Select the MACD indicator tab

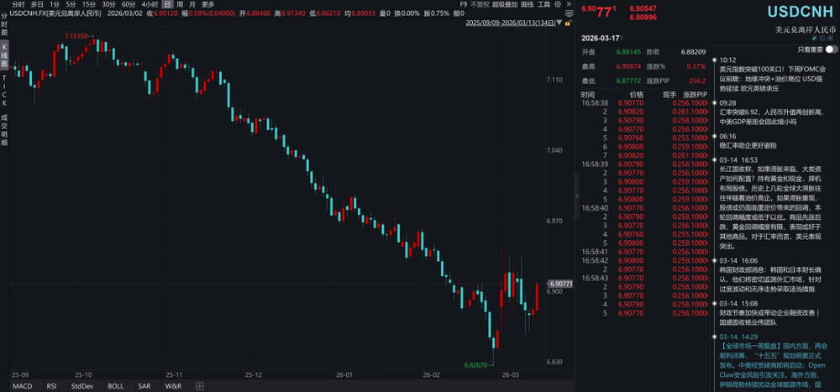22,386
